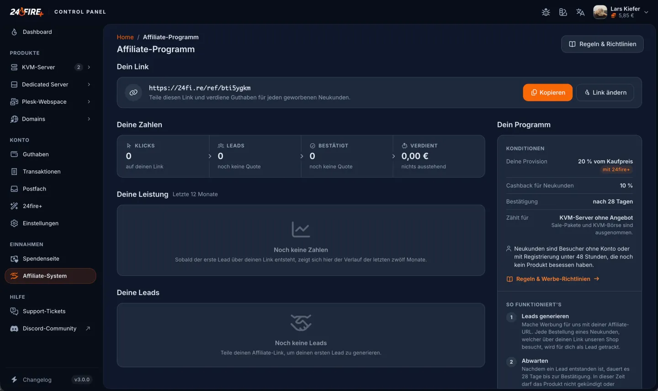Click the affiliate URL https://24fi.re/ref/bti5ygkm
658x391 pixels.
(x=200, y=88)
